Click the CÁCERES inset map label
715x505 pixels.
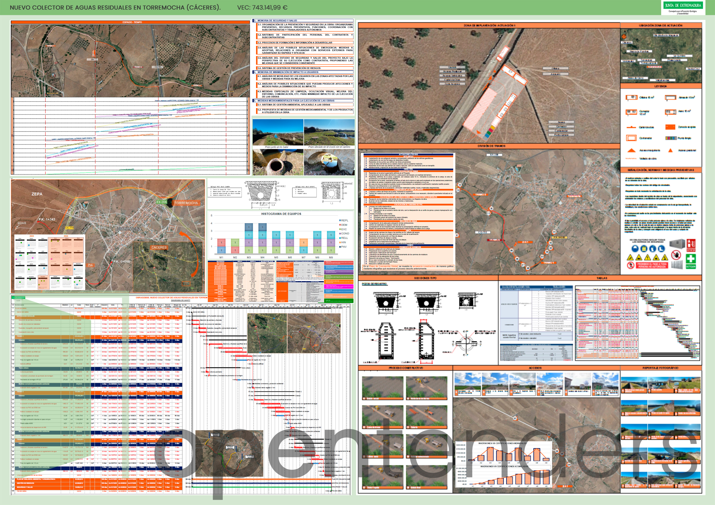(x=159, y=247)
